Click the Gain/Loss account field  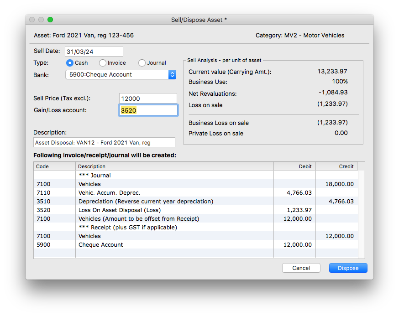point(148,110)
